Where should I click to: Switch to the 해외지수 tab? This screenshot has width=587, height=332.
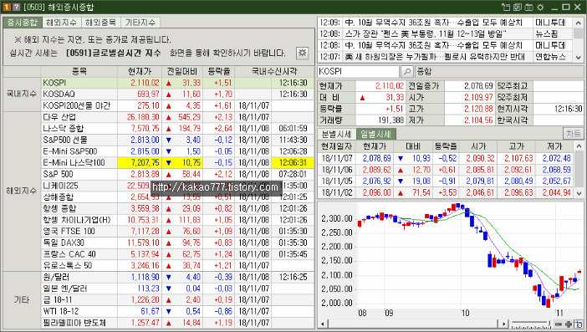tap(62, 23)
